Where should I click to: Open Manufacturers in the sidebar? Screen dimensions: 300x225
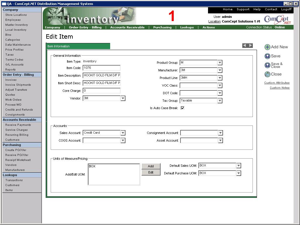point(15,170)
